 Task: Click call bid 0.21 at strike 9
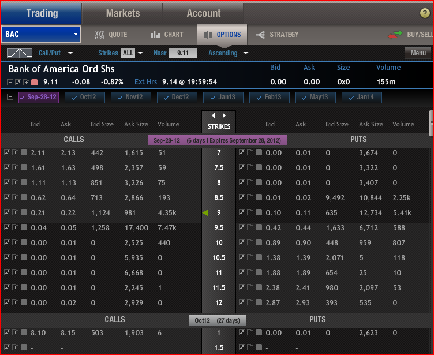click(x=38, y=212)
